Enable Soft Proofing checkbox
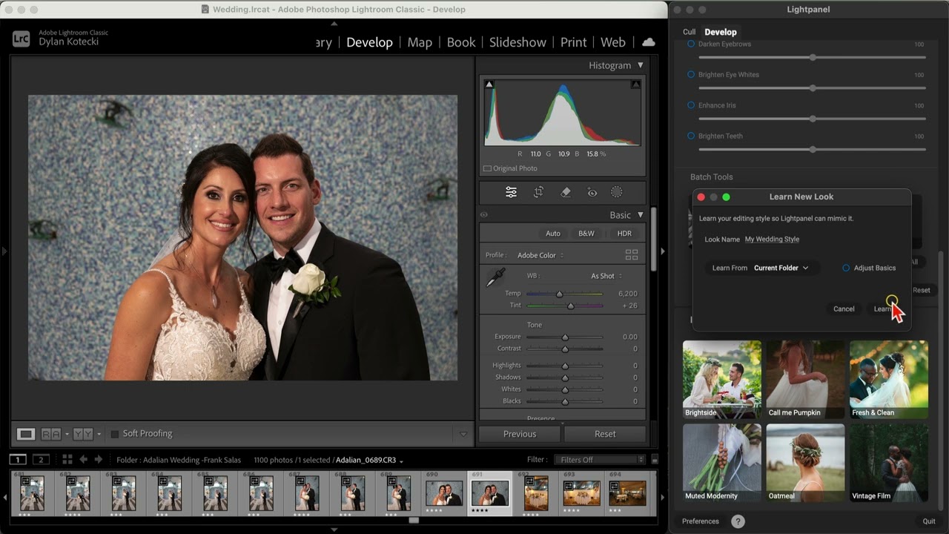Viewport: 949px width, 534px height. (x=114, y=434)
